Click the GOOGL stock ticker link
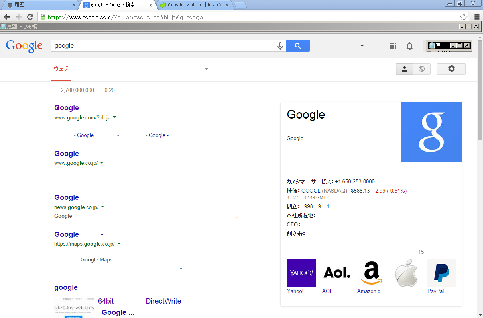Screen dimensions: 484x318 (311, 191)
